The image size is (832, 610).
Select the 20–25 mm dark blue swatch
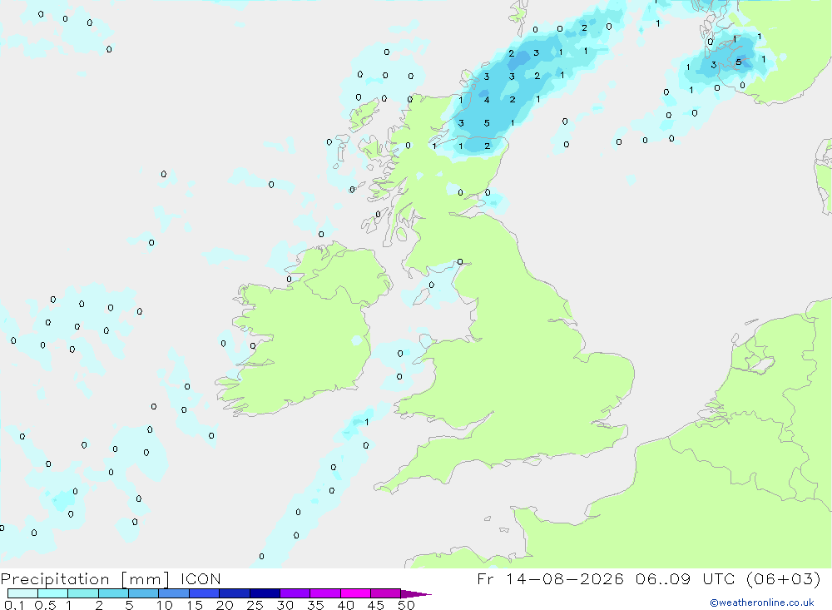pyautogui.click(x=235, y=593)
